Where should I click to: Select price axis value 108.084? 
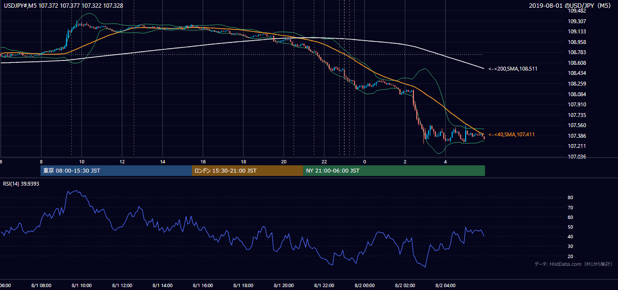(576, 94)
